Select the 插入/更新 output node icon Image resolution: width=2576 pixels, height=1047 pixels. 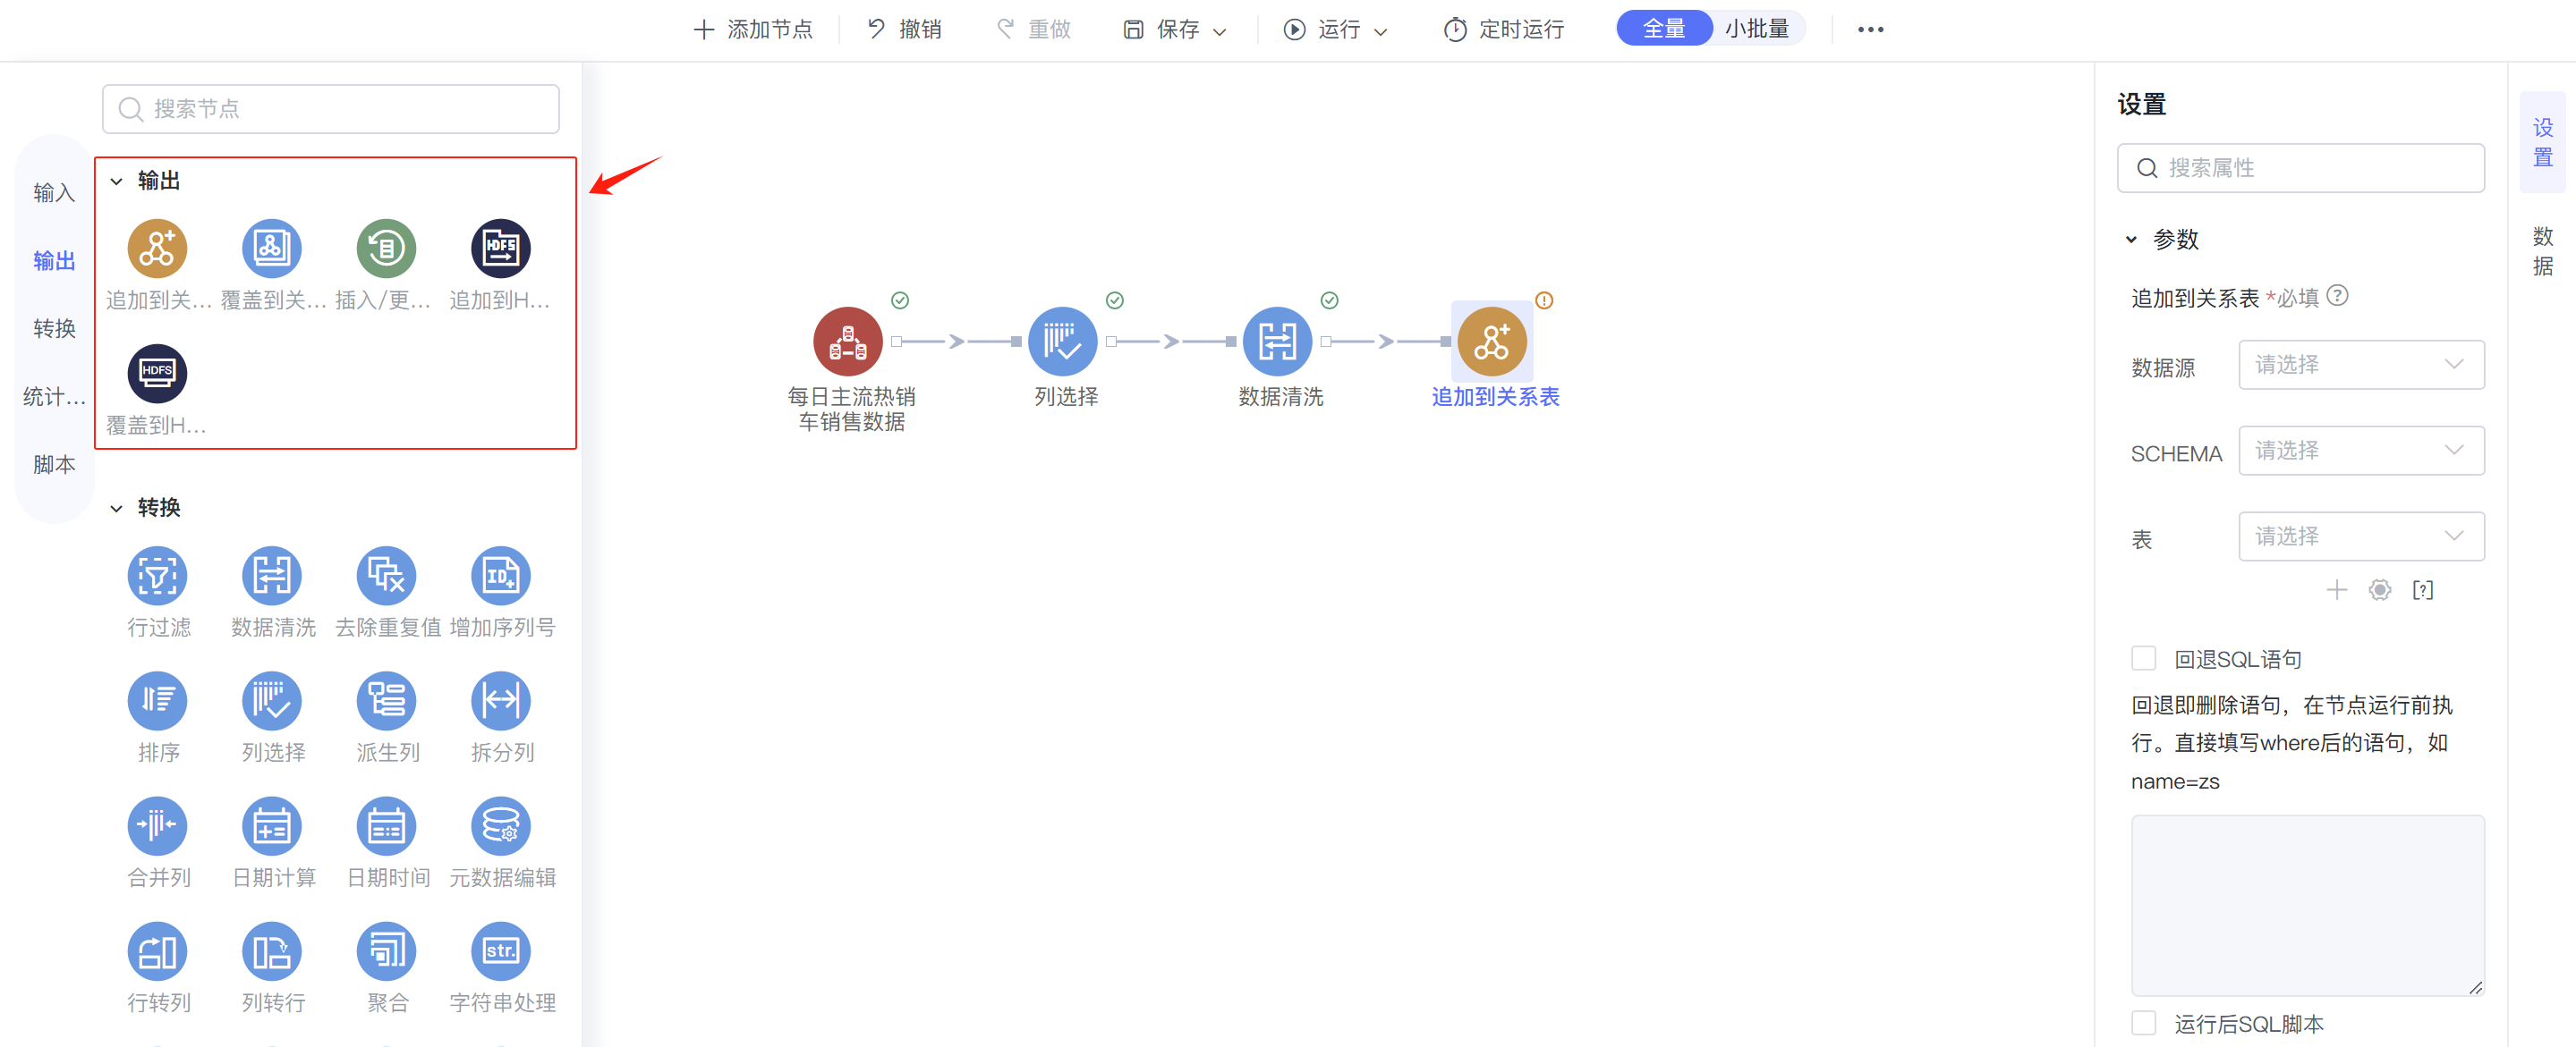pyautogui.click(x=386, y=248)
